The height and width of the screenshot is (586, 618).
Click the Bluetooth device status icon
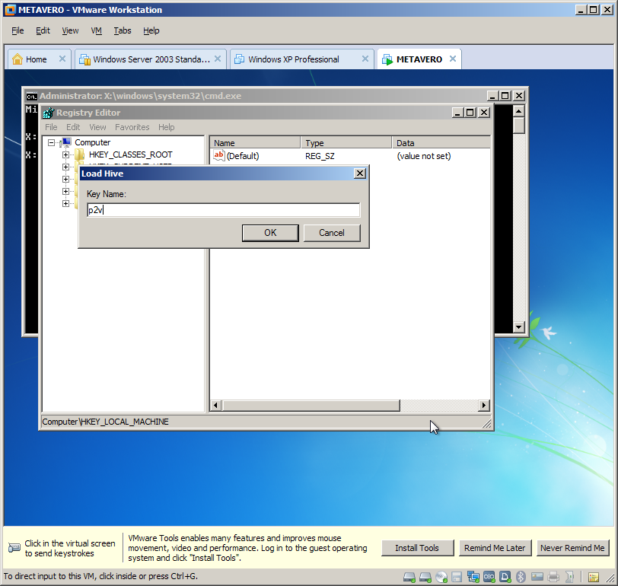521,577
